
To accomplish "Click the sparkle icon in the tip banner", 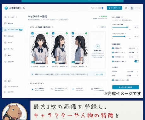I will 32,74.
